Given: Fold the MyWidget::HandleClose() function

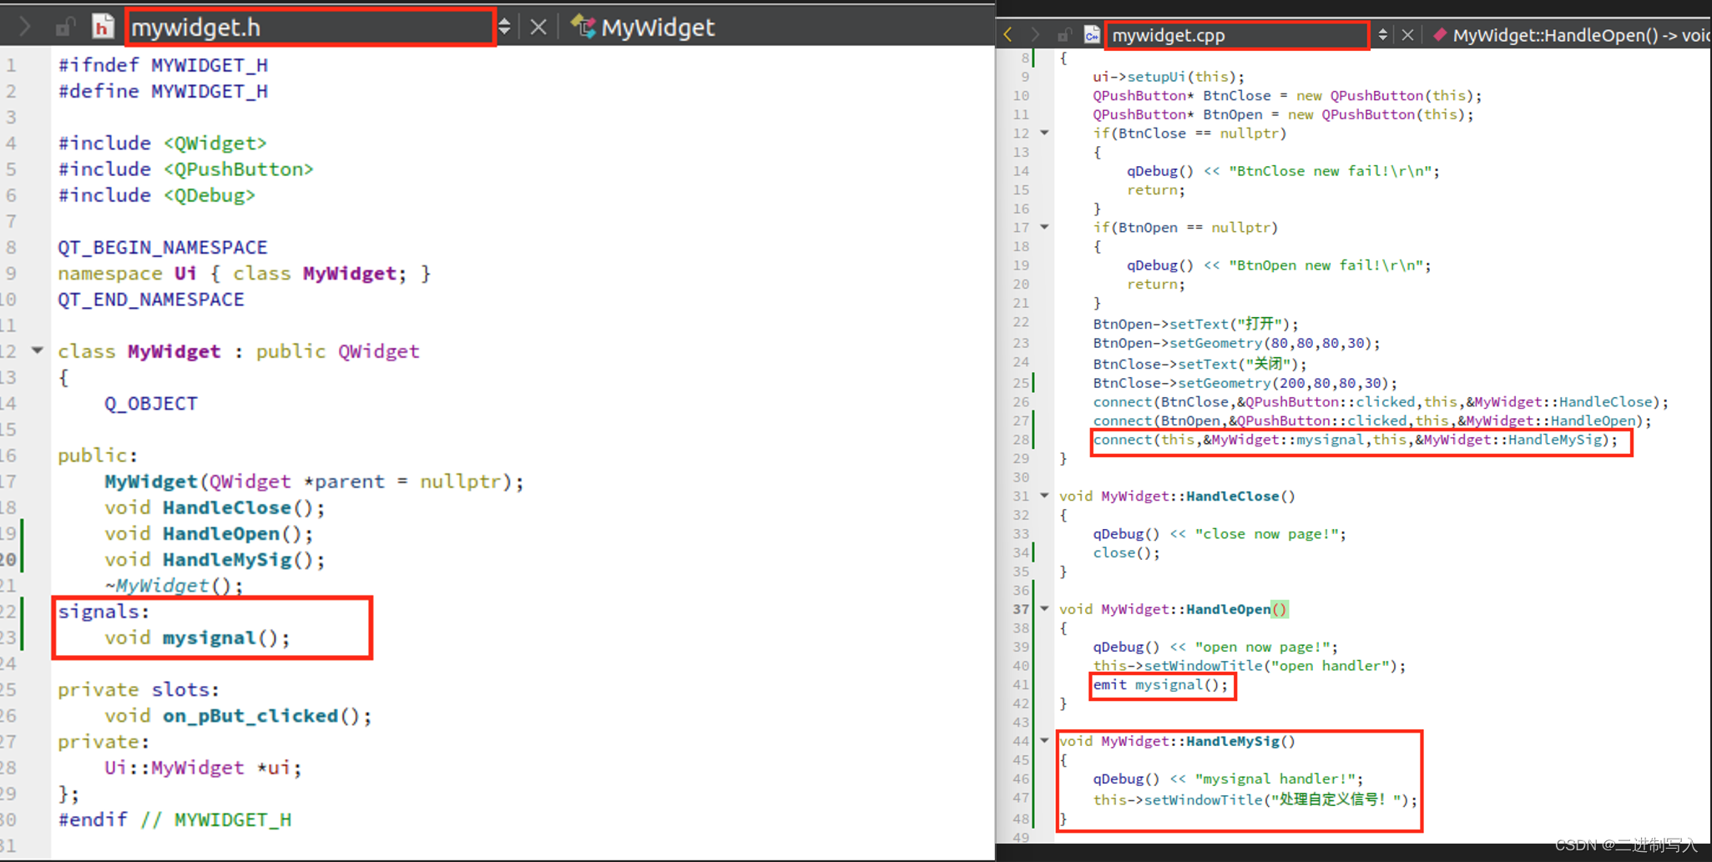Looking at the screenshot, I should 1044,496.
